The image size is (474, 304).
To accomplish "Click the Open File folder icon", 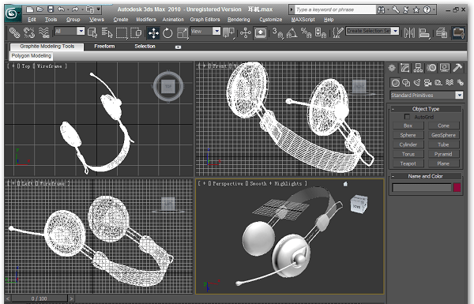I will (40, 9).
